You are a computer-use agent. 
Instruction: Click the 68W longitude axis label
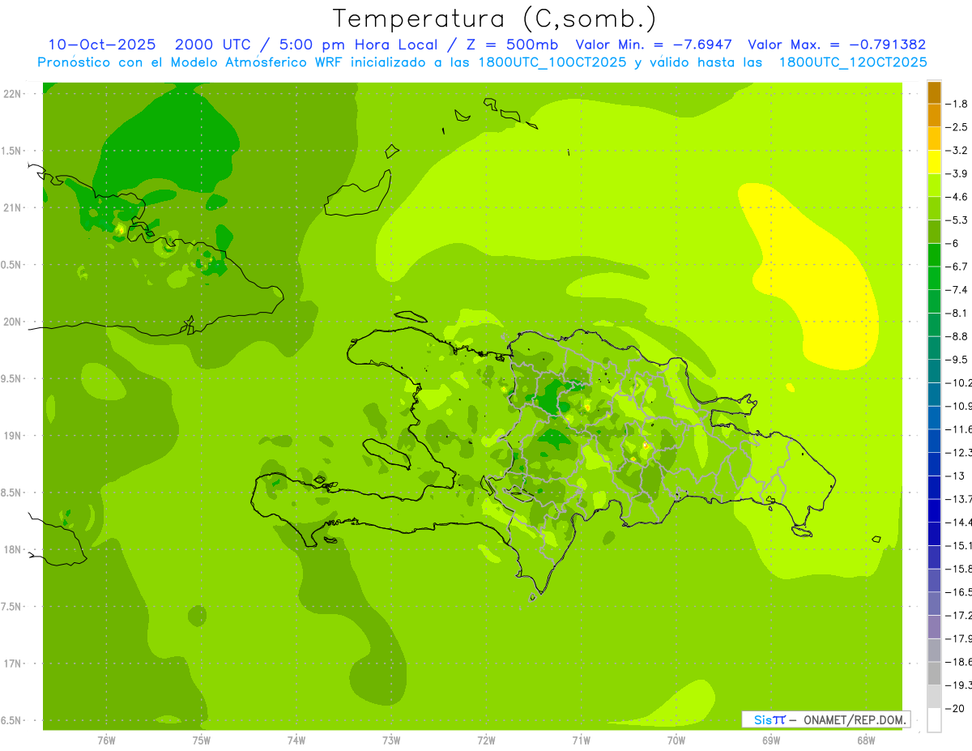pos(865,740)
